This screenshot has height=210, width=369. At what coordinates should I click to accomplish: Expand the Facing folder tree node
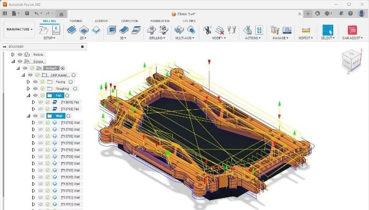(x=28, y=82)
